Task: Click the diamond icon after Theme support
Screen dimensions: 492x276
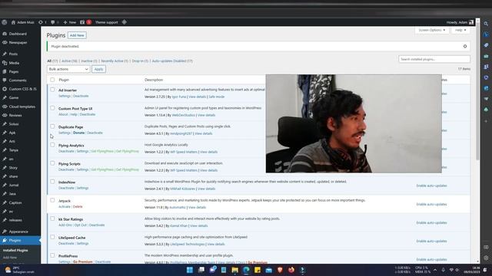Action: (125, 22)
